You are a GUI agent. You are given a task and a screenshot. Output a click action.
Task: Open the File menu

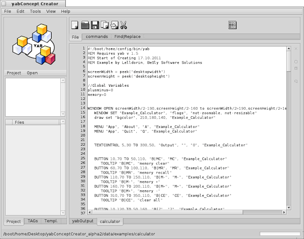8,11
